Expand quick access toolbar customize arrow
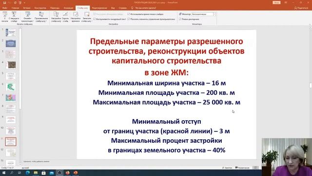 tap(25, 2)
